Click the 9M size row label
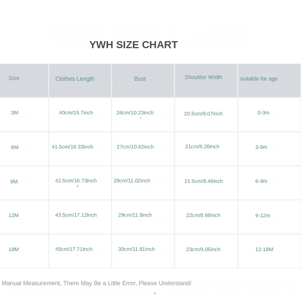Image resolution: width=301 pixels, height=301 pixels. (x=14, y=182)
